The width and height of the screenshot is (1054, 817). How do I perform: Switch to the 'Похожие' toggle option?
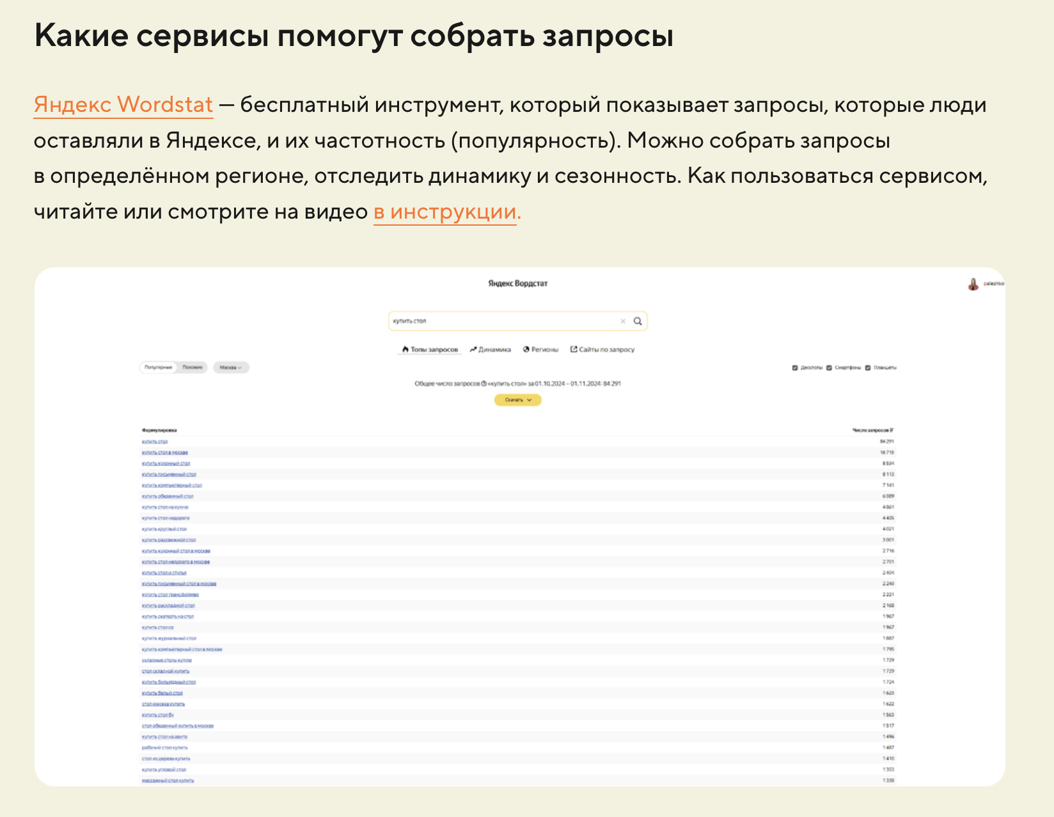click(193, 368)
